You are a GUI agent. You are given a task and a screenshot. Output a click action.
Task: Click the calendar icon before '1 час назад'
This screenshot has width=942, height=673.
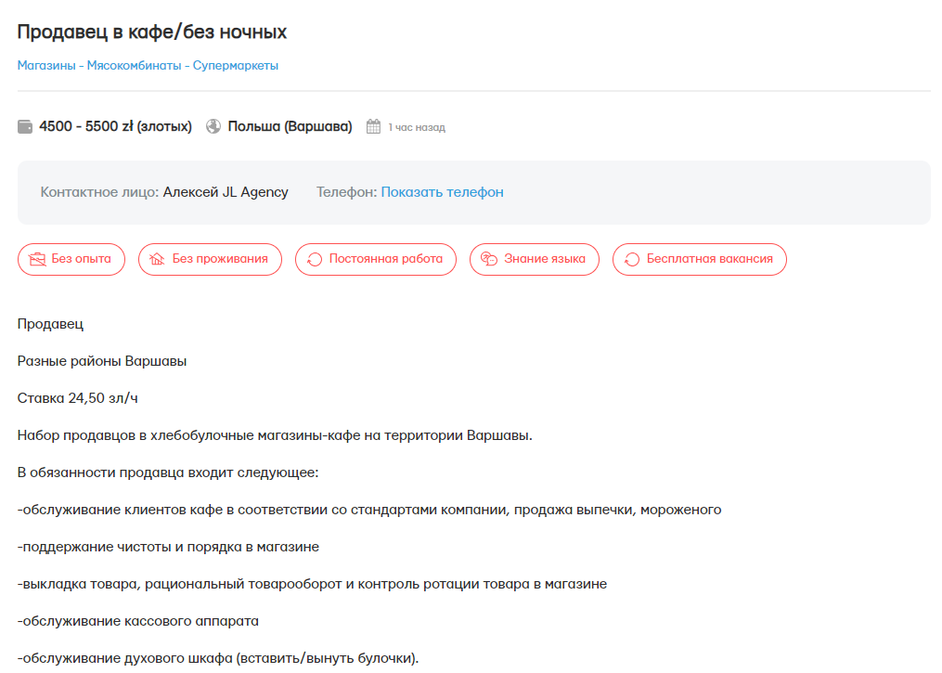pos(374,127)
